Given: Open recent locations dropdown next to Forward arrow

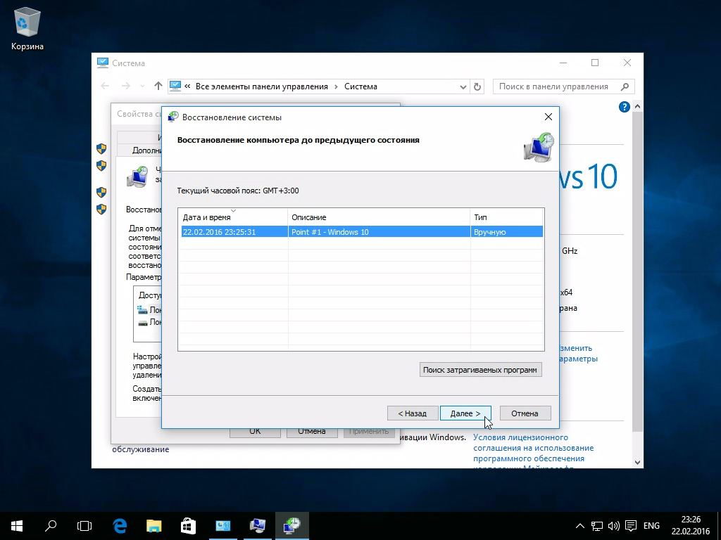Looking at the screenshot, I should [x=142, y=86].
